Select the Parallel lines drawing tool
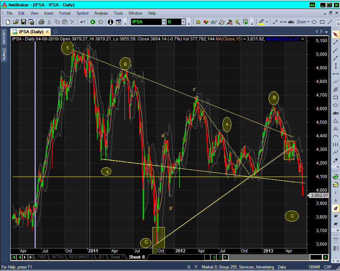The image size is (340, 271). (x=335, y=82)
